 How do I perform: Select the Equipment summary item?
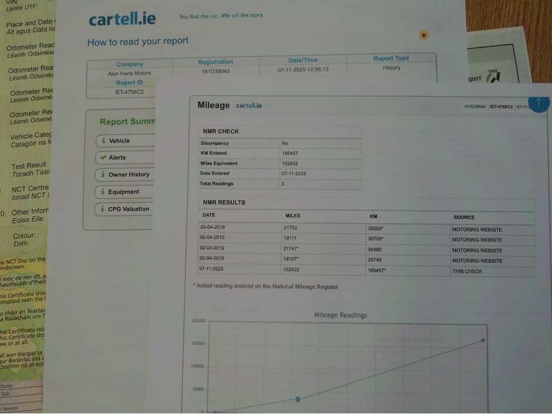point(125,192)
